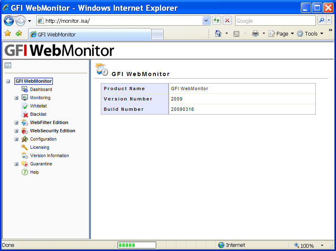Open the search provider dropdown arrow
The width and height of the screenshot is (336, 251).
(x=329, y=21)
